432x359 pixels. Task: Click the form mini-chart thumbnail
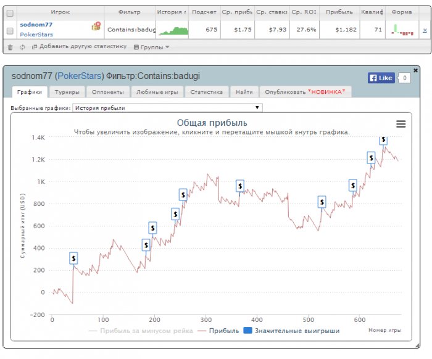(402, 30)
